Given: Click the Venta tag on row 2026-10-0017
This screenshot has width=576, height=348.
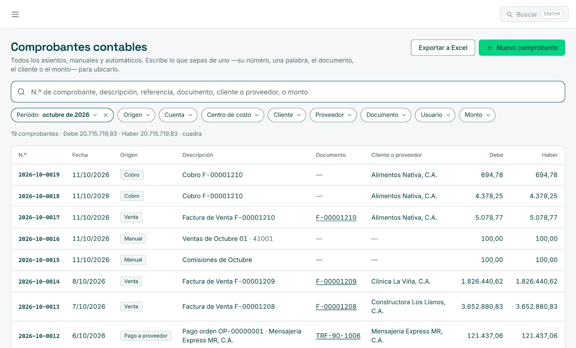Looking at the screenshot, I should (131, 217).
